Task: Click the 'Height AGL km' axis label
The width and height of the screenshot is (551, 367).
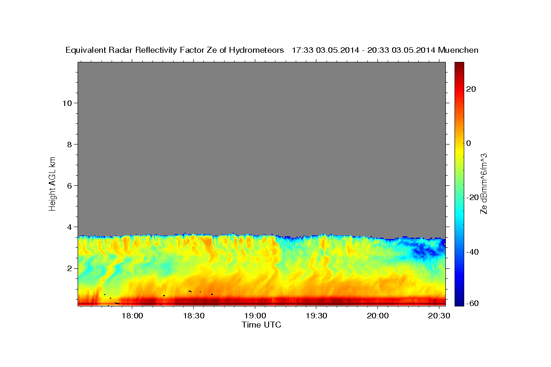Action: coord(53,183)
